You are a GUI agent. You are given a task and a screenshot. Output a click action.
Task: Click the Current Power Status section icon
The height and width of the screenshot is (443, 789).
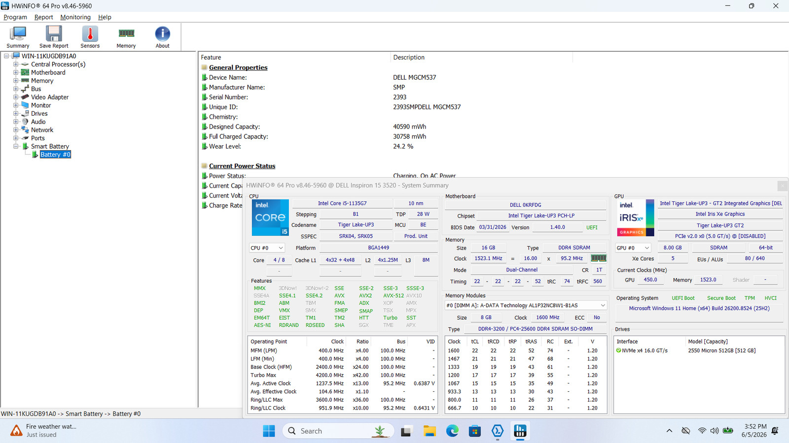pyautogui.click(x=204, y=166)
